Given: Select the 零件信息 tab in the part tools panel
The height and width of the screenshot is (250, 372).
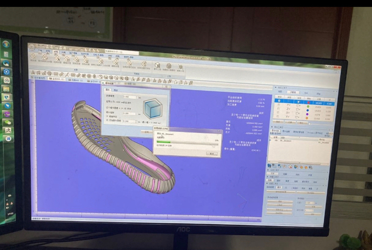Looking at the screenshot, I should pyautogui.click(x=286, y=131).
